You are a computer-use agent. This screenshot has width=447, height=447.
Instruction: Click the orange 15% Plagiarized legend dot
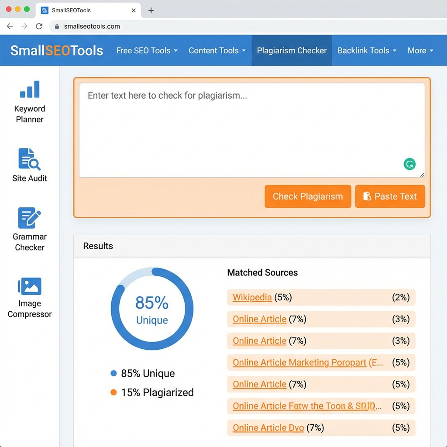113,392
